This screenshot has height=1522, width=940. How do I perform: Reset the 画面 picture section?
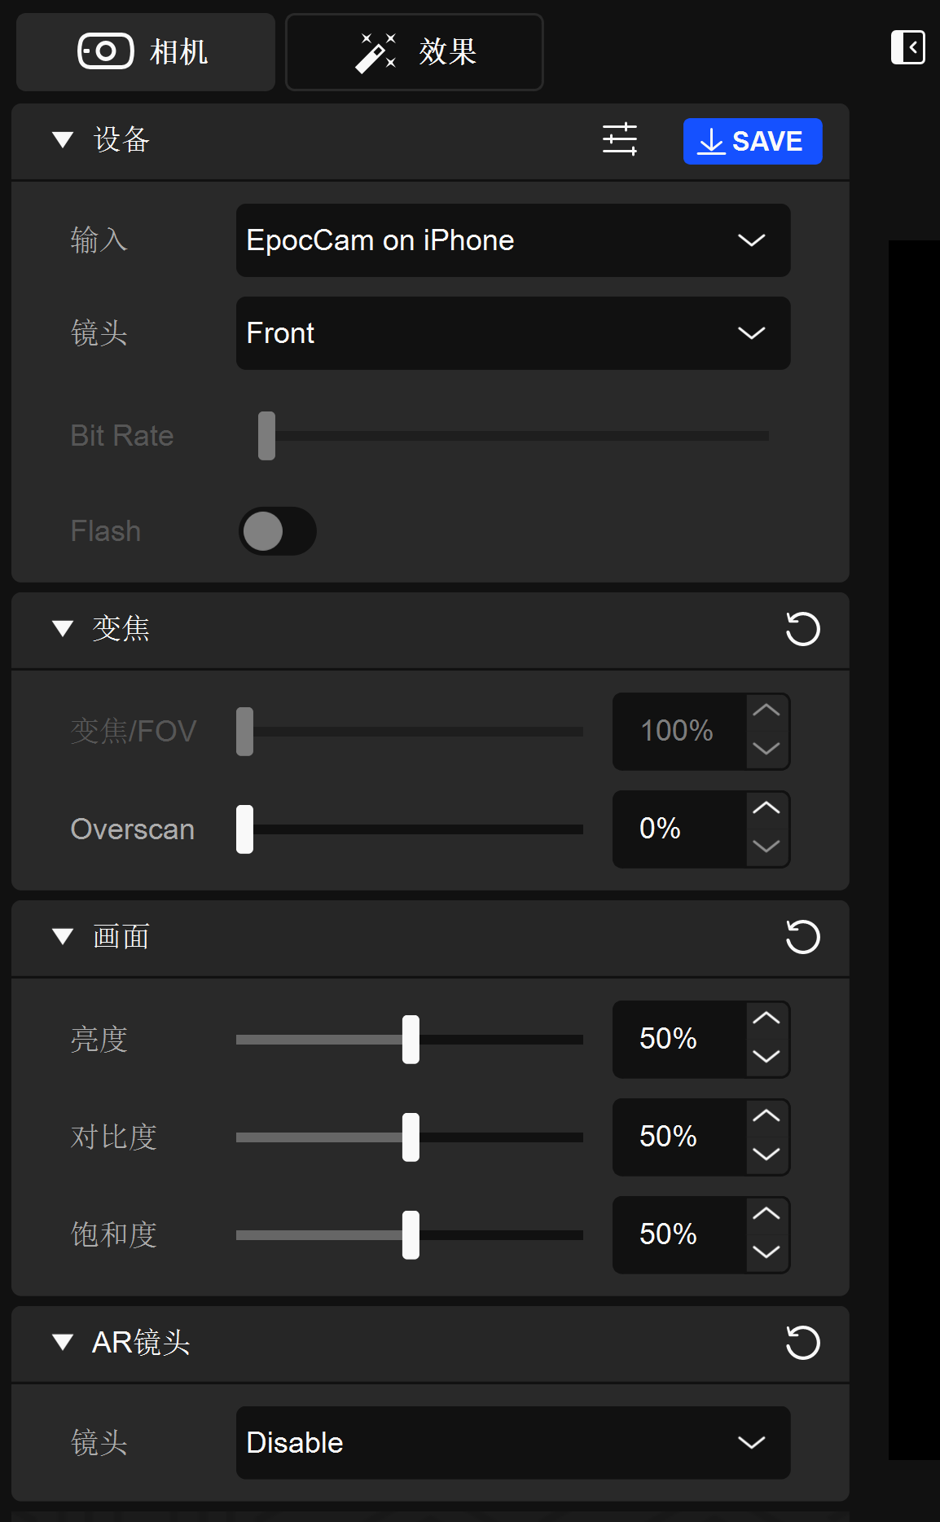[802, 937]
